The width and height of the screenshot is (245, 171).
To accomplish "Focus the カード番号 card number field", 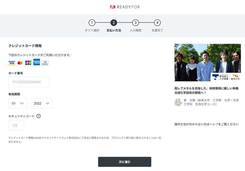I will pyautogui.click(x=29, y=82).
